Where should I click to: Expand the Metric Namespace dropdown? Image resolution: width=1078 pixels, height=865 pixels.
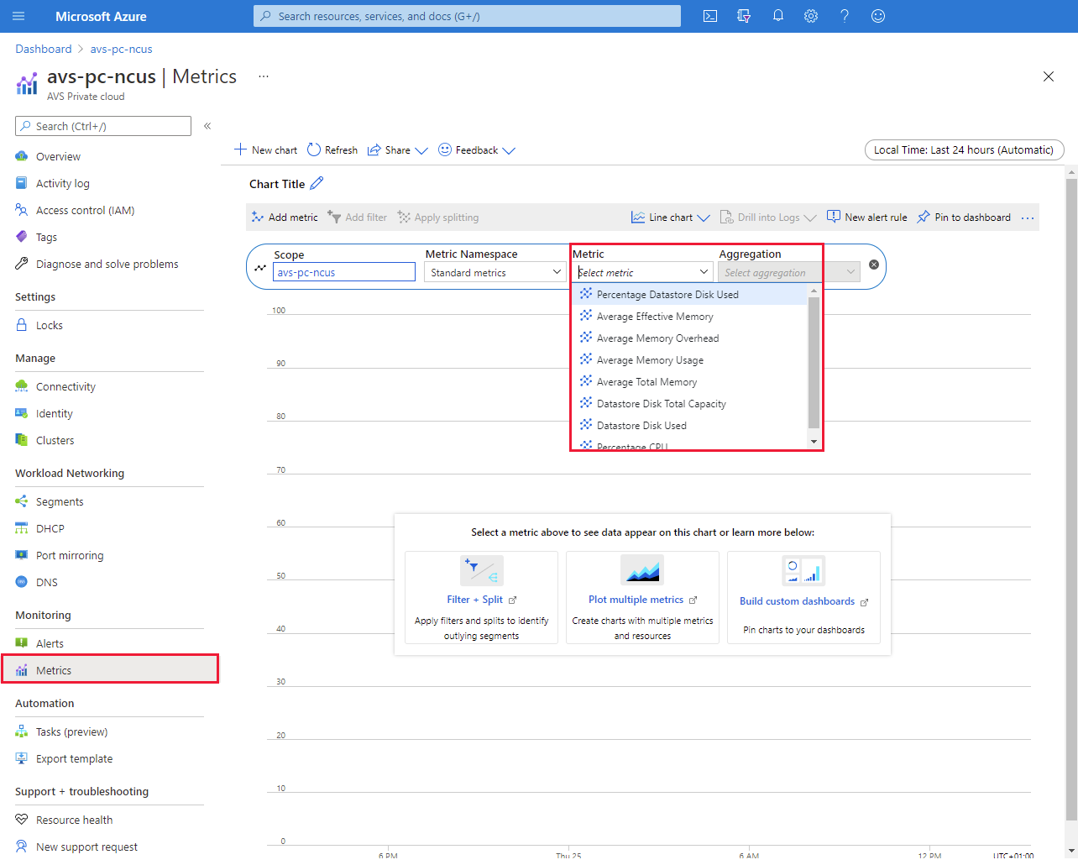tap(495, 273)
